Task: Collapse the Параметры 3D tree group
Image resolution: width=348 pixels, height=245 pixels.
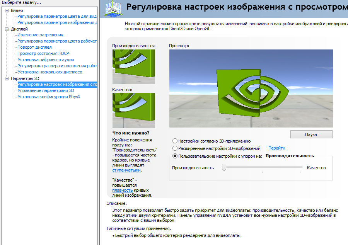Action: pos(7,78)
